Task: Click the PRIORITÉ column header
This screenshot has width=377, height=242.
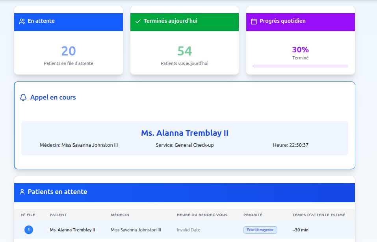Action: tap(253, 215)
